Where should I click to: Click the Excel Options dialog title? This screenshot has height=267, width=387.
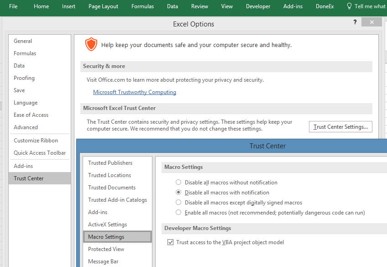tap(193, 24)
